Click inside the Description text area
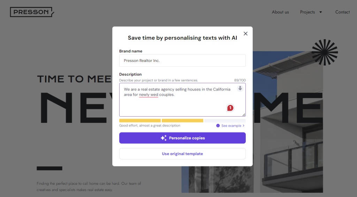Screen dimensions: 357x197 [178, 104]
